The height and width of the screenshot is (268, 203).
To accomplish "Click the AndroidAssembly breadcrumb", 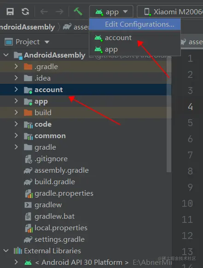I will [x=27, y=27].
